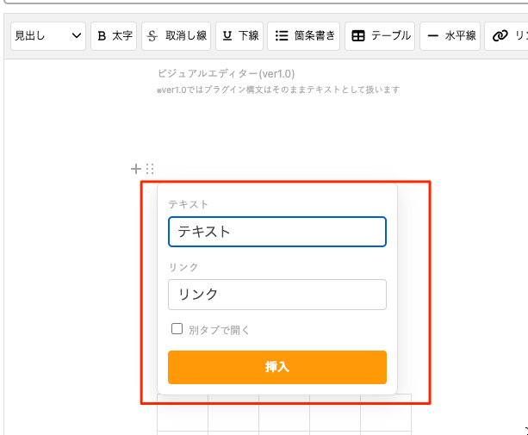The height and width of the screenshot is (435, 528).
Task: Insert a bulleted list with 箇条書き
Action: tap(304, 36)
